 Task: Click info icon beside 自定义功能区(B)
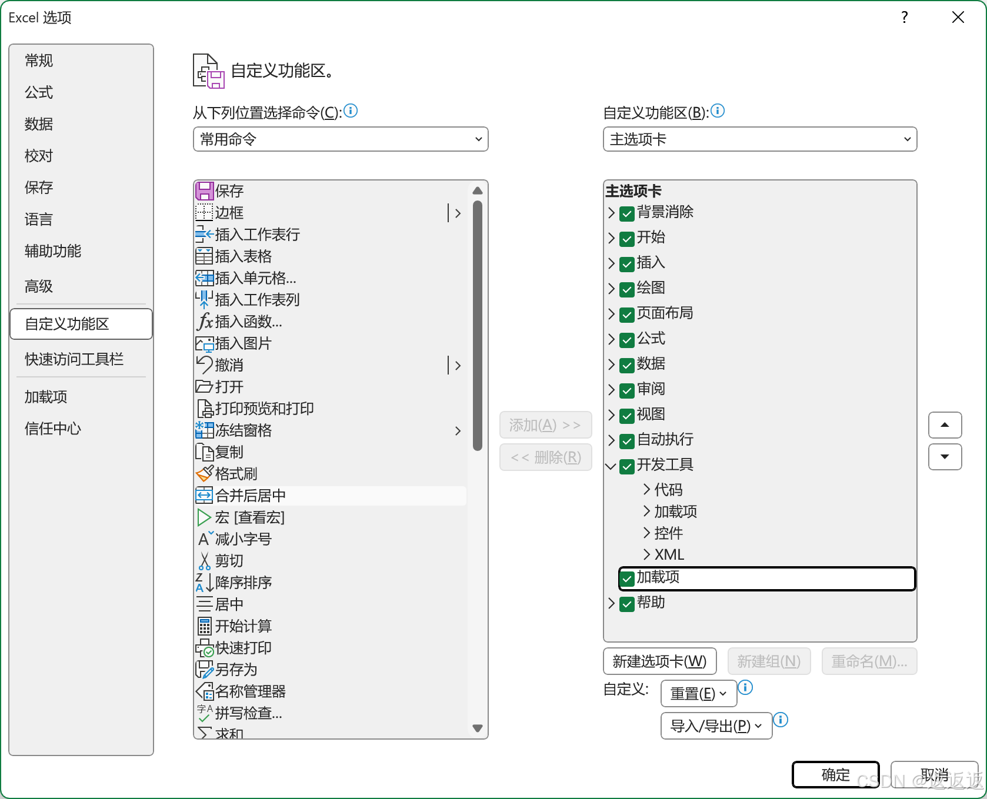(x=718, y=111)
